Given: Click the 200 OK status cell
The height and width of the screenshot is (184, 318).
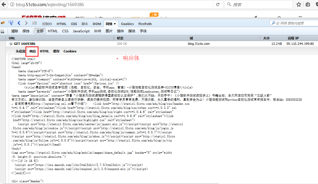Looking at the screenshot, I should click(122, 44).
